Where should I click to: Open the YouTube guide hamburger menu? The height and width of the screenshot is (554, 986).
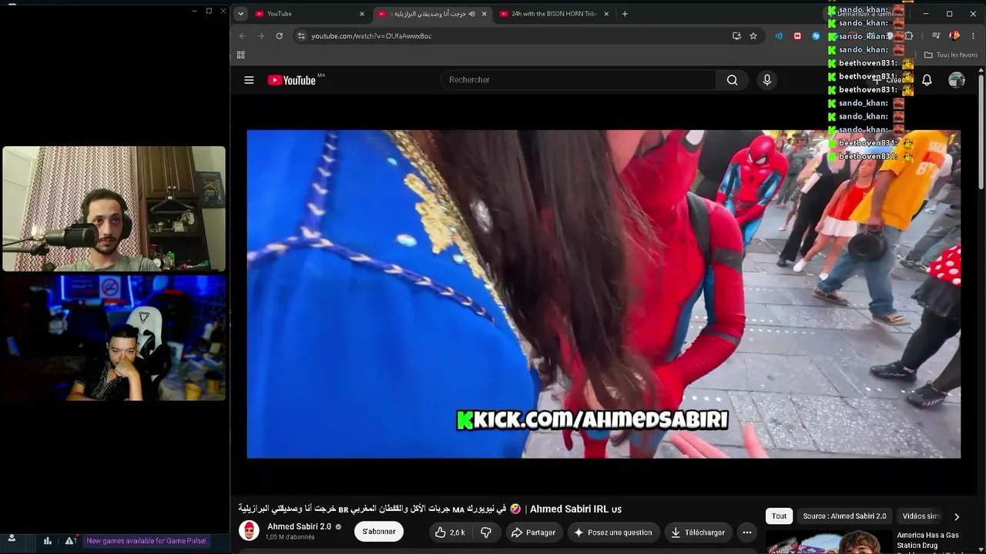click(249, 80)
